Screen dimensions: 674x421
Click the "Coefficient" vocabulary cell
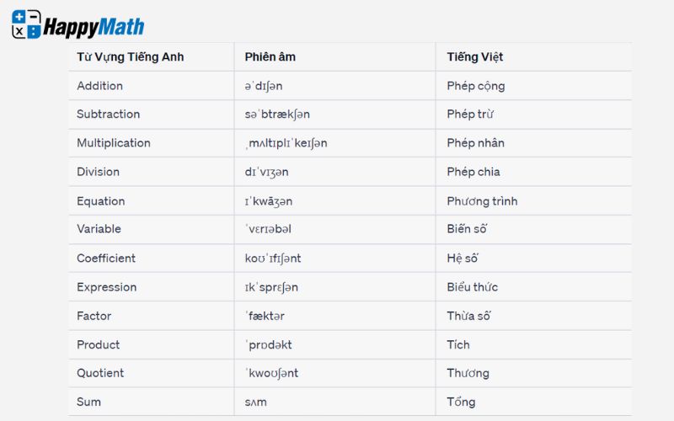click(x=106, y=258)
